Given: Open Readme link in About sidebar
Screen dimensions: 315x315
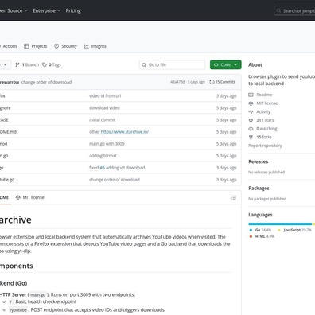Looking at the screenshot, I should 264,95.
